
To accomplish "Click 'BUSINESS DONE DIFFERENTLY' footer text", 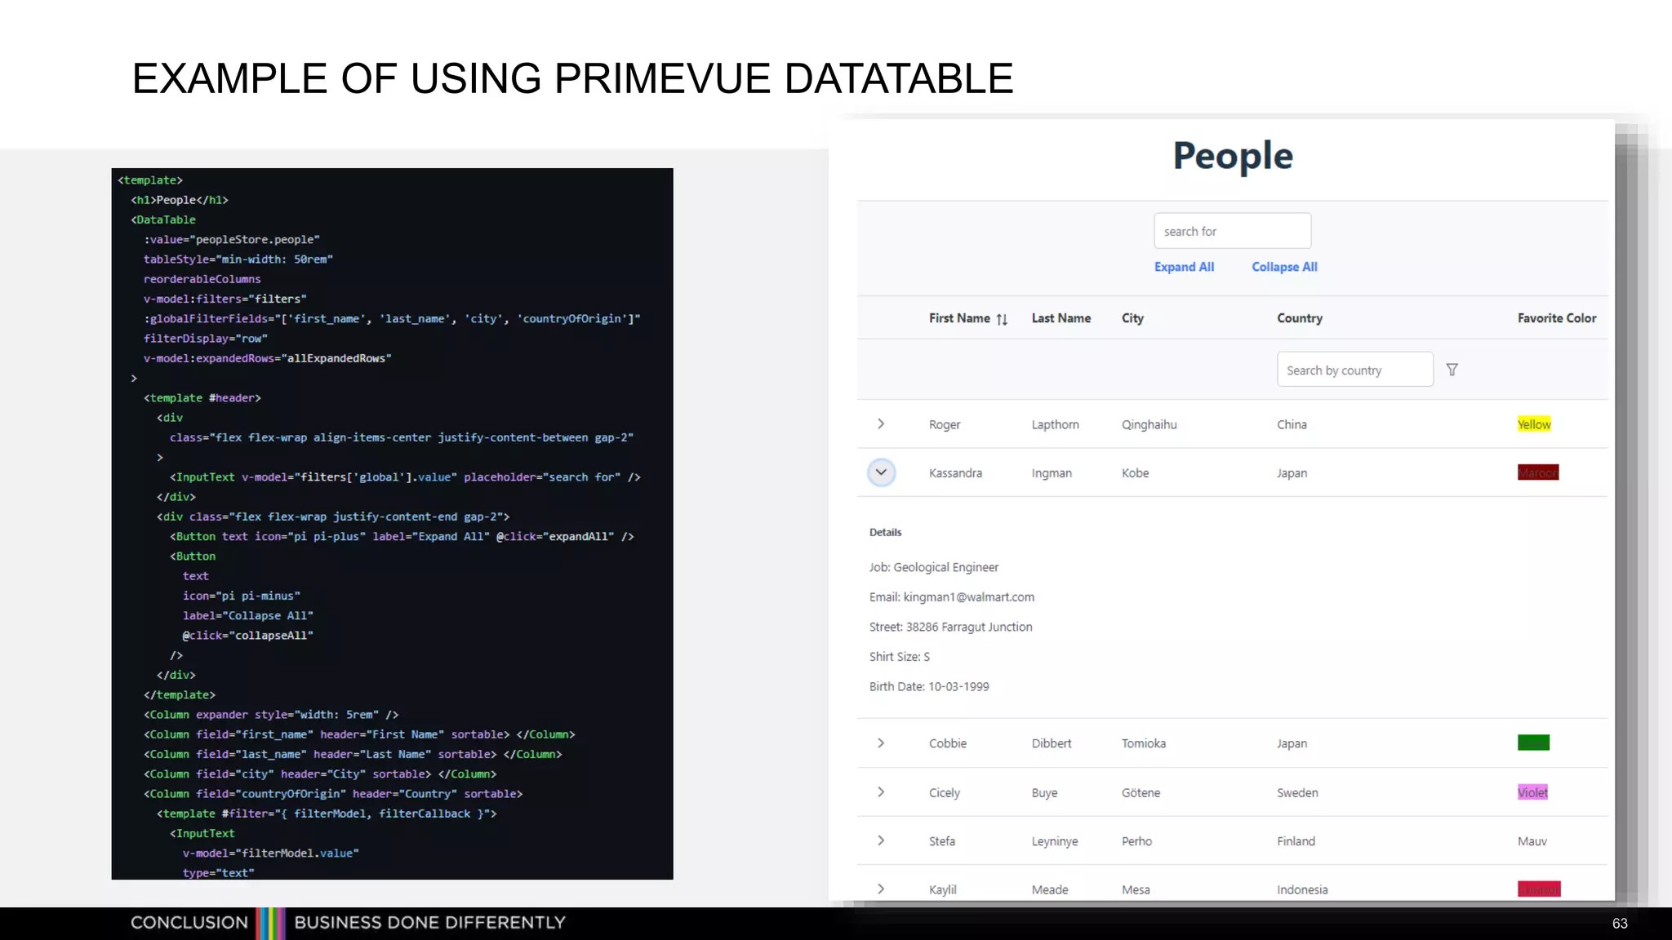I will pos(429,923).
